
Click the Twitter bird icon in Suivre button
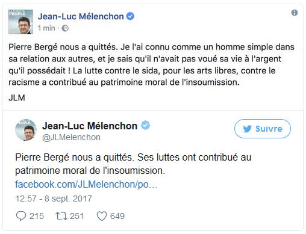click(247, 129)
